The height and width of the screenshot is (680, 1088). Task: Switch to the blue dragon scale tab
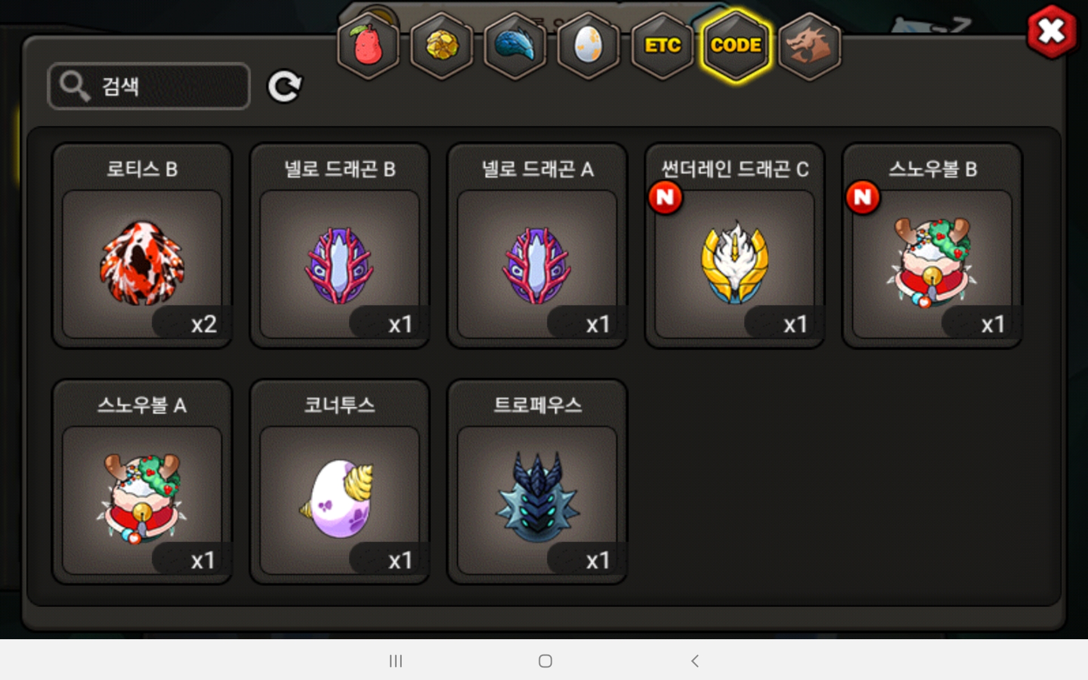pyautogui.click(x=515, y=45)
